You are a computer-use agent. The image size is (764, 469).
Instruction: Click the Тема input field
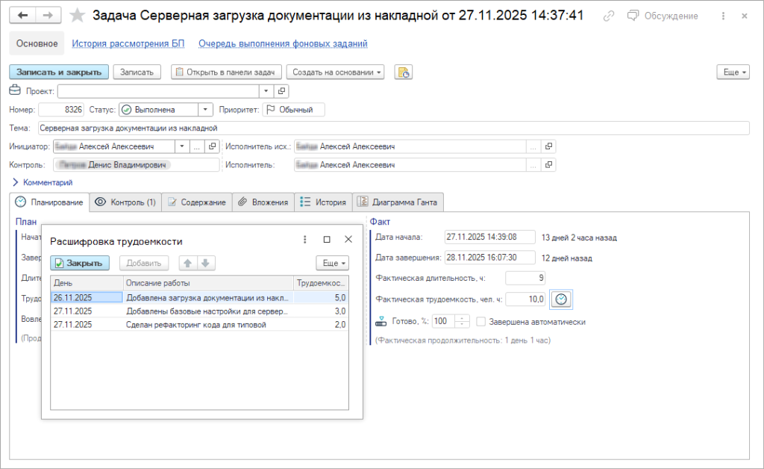click(x=394, y=128)
